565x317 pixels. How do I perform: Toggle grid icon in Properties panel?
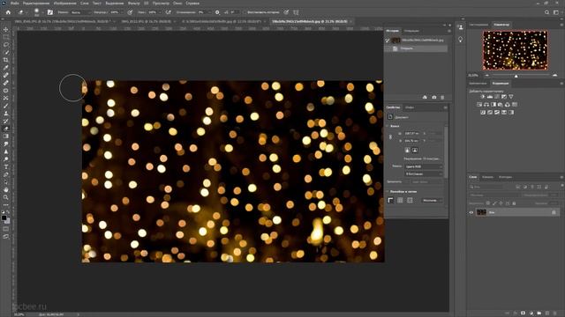tap(400, 200)
